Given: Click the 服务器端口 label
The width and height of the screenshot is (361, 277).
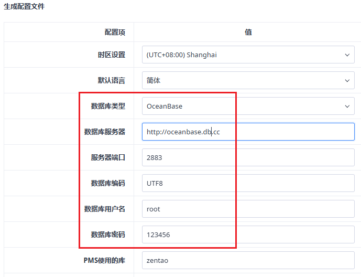Looking at the screenshot, I should (x=108, y=157).
